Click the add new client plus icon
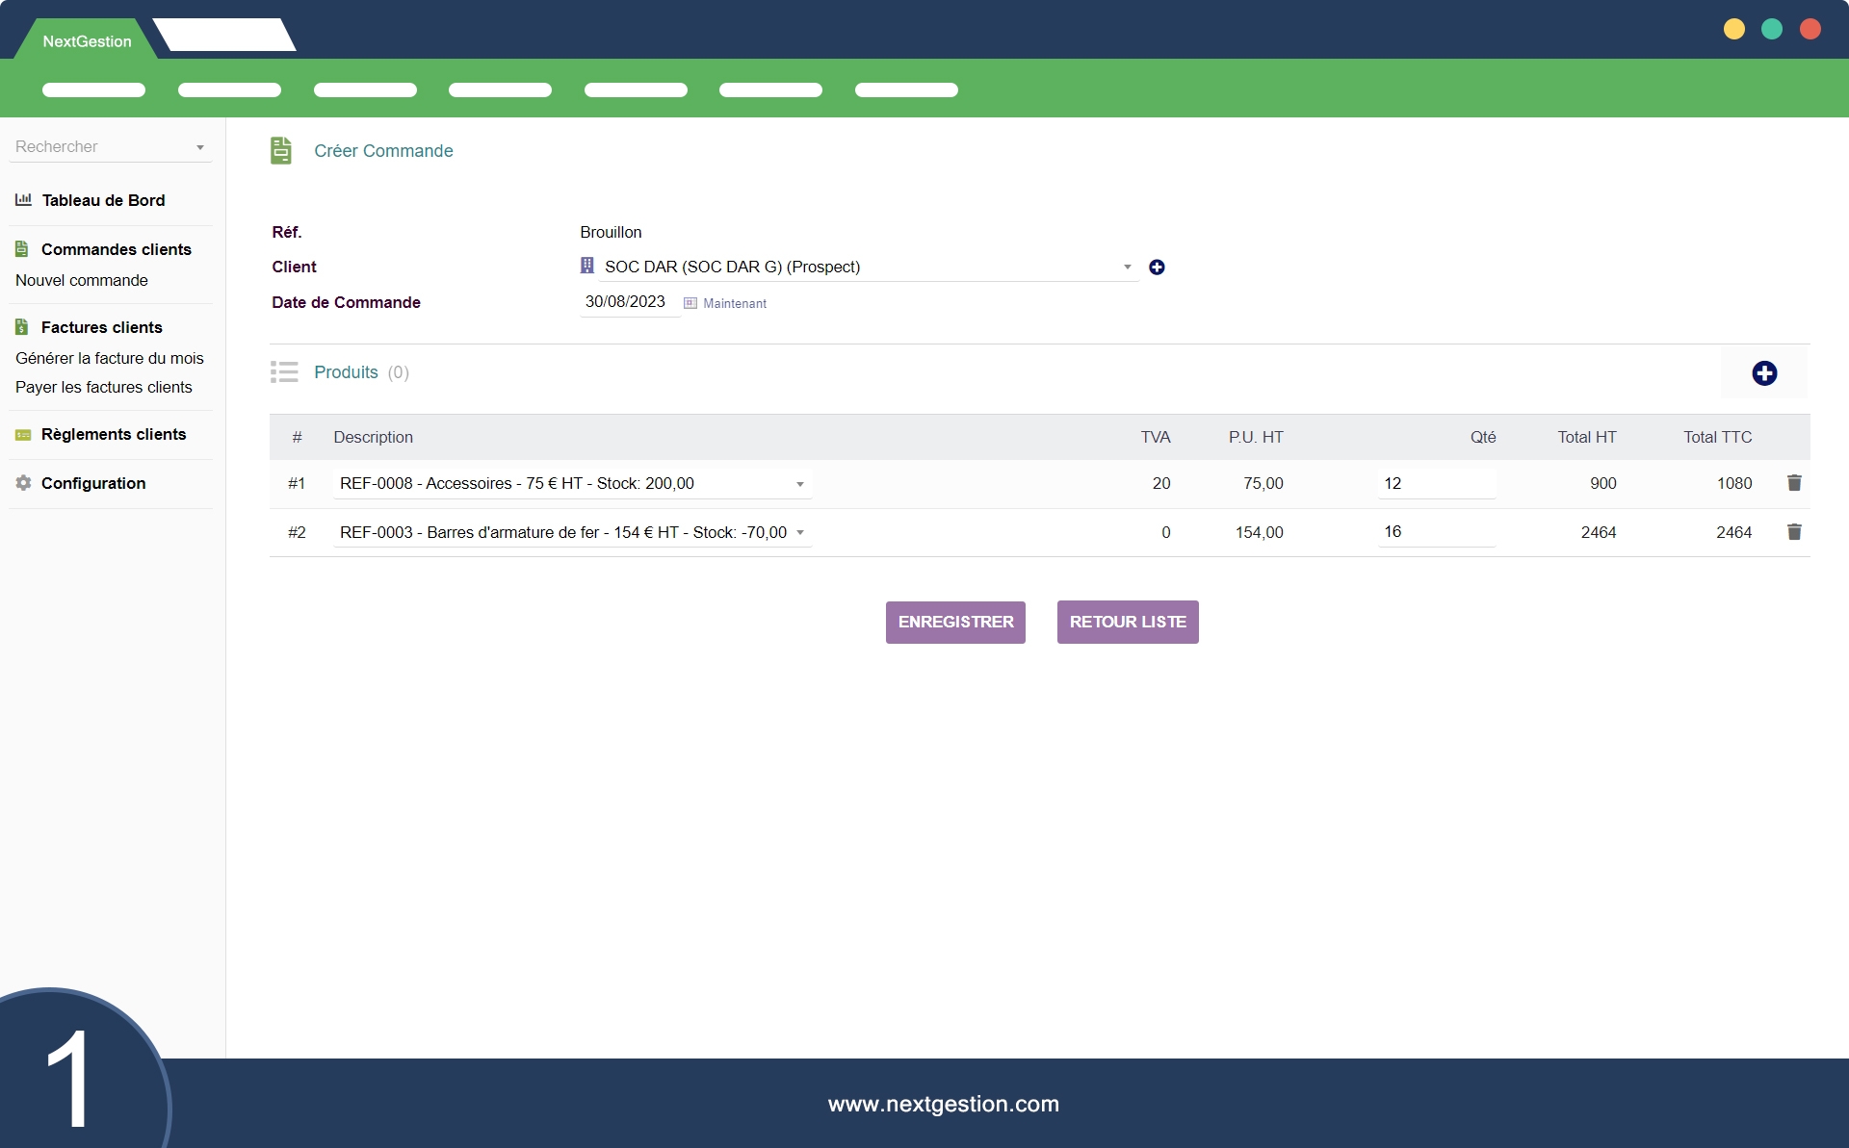The image size is (1849, 1148). 1157,268
